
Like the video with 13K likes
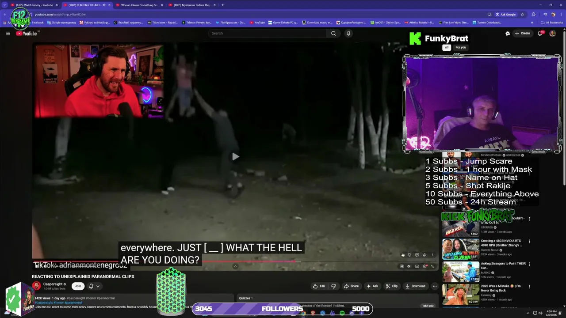tap(319, 286)
